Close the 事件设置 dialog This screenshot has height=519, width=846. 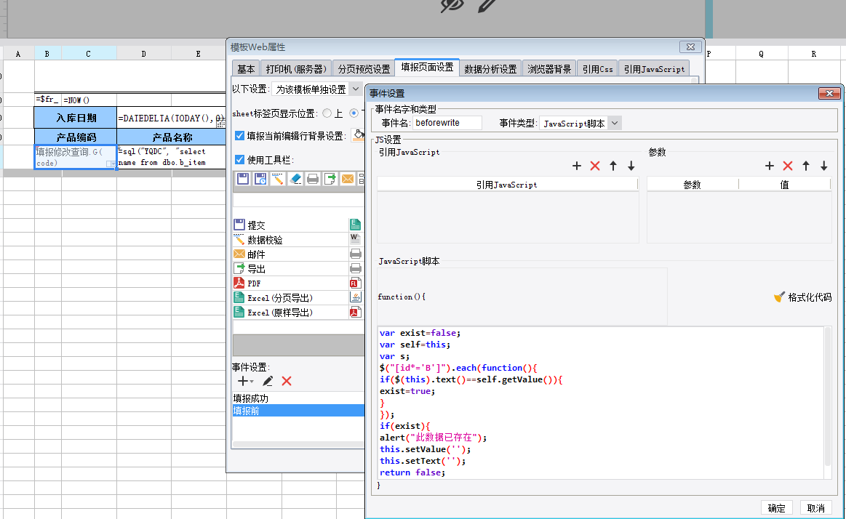829,93
